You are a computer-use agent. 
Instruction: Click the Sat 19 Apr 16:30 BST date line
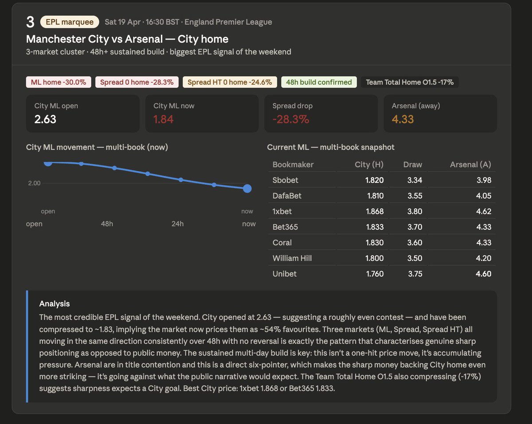188,22
